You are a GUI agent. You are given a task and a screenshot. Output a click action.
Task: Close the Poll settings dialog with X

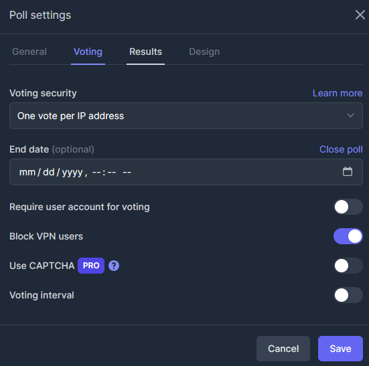pos(360,15)
